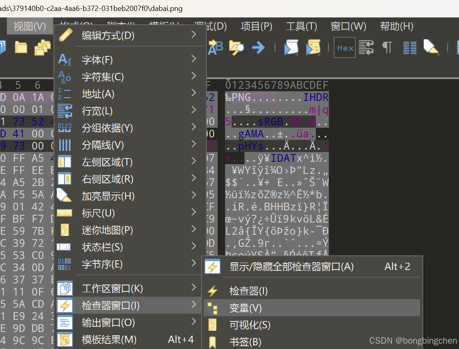The image size is (459, 349).
Task: Toggle paragraph marks display icon
Action: coord(387,47)
